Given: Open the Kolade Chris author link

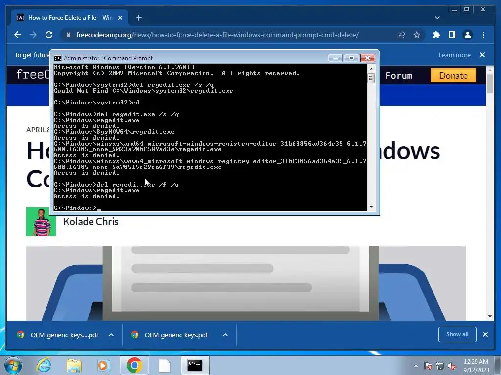Looking at the screenshot, I should pyautogui.click(x=91, y=222).
